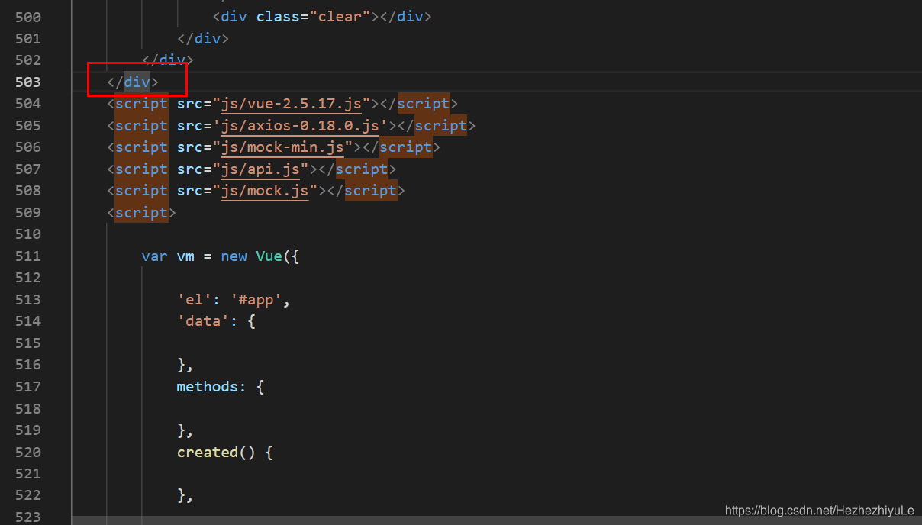Click the created() function on line 520
This screenshot has width=922, height=525.
point(216,452)
